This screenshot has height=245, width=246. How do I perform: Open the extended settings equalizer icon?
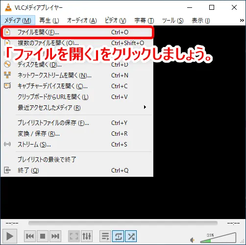point(87,236)
